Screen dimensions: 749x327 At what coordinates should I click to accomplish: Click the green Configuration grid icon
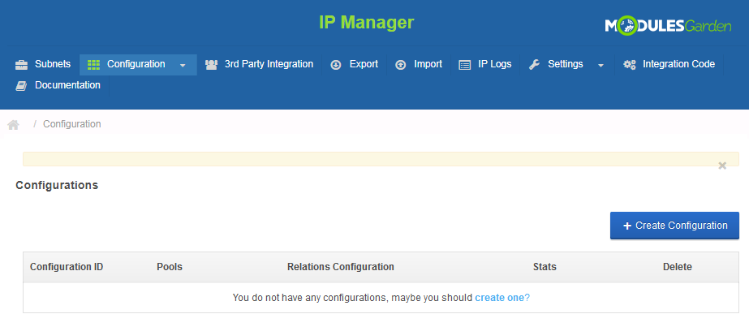tap(93, 65)
